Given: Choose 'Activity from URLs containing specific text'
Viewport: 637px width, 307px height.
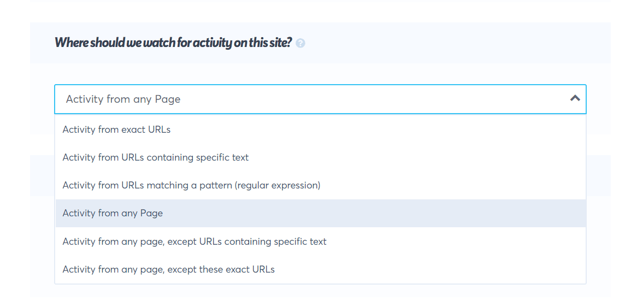Looking at the screenshot, I should 156,157.
